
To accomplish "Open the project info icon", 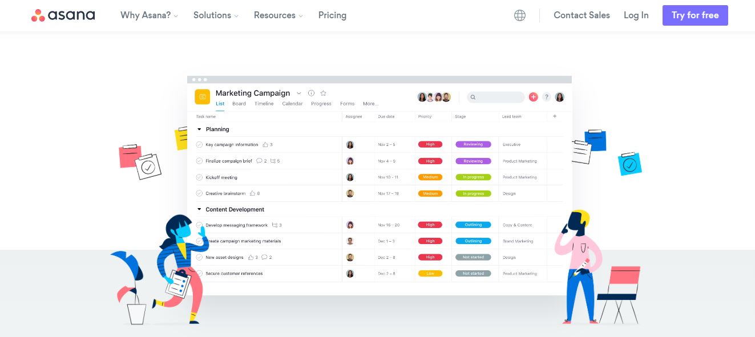I will (311, 93).
